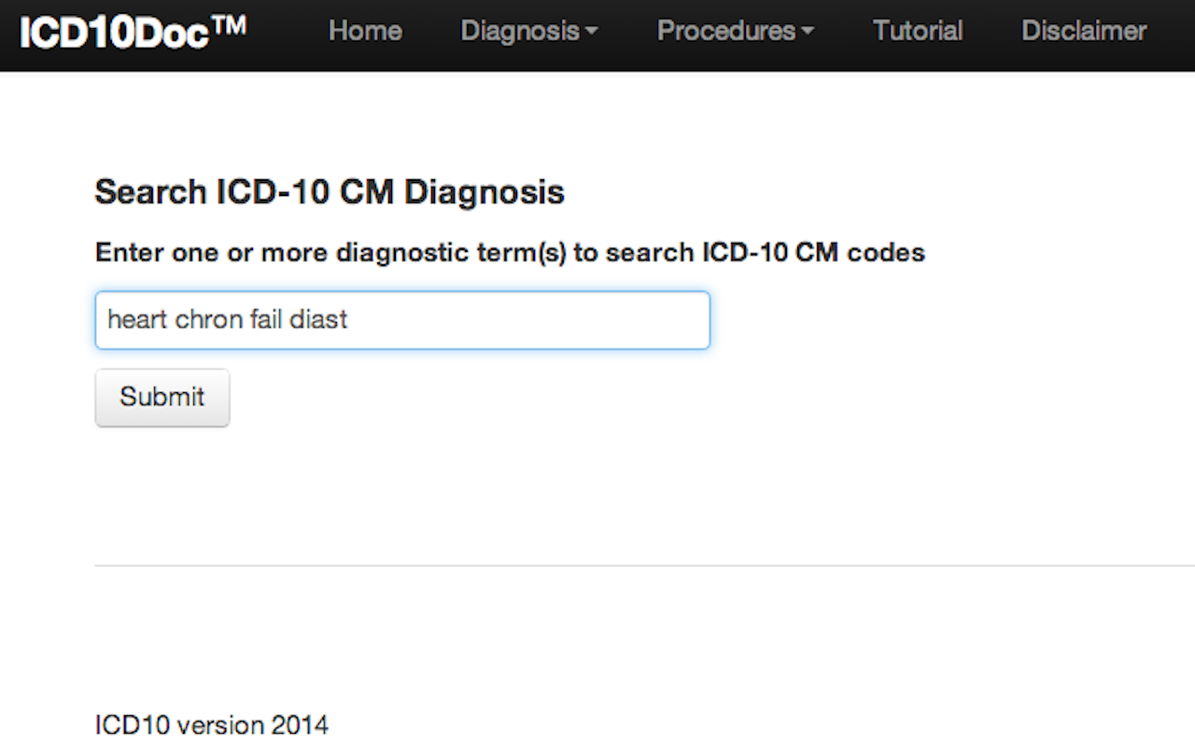Expand the Diagnosis caret arrow
This screenshot has height=747, width=1195.
592,34
